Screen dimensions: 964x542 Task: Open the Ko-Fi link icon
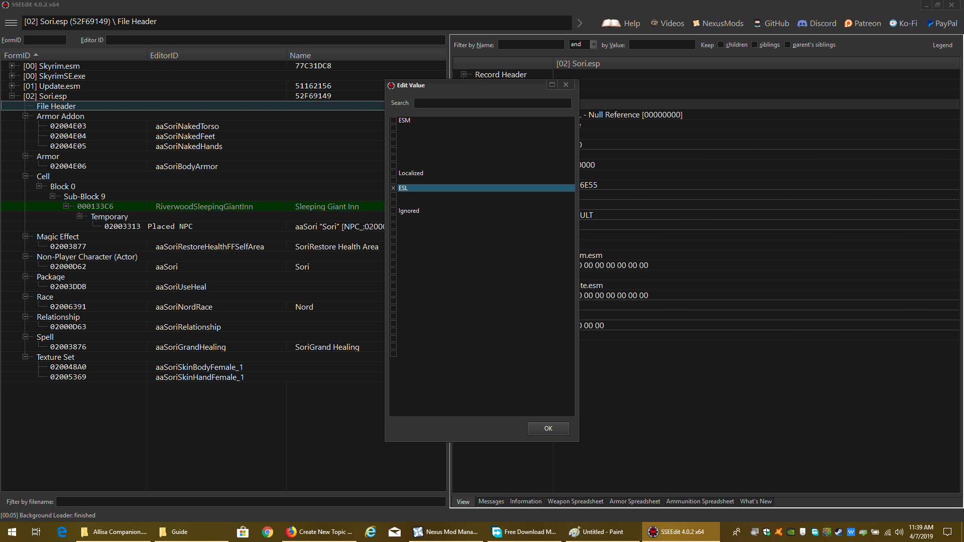click(893, 23)
